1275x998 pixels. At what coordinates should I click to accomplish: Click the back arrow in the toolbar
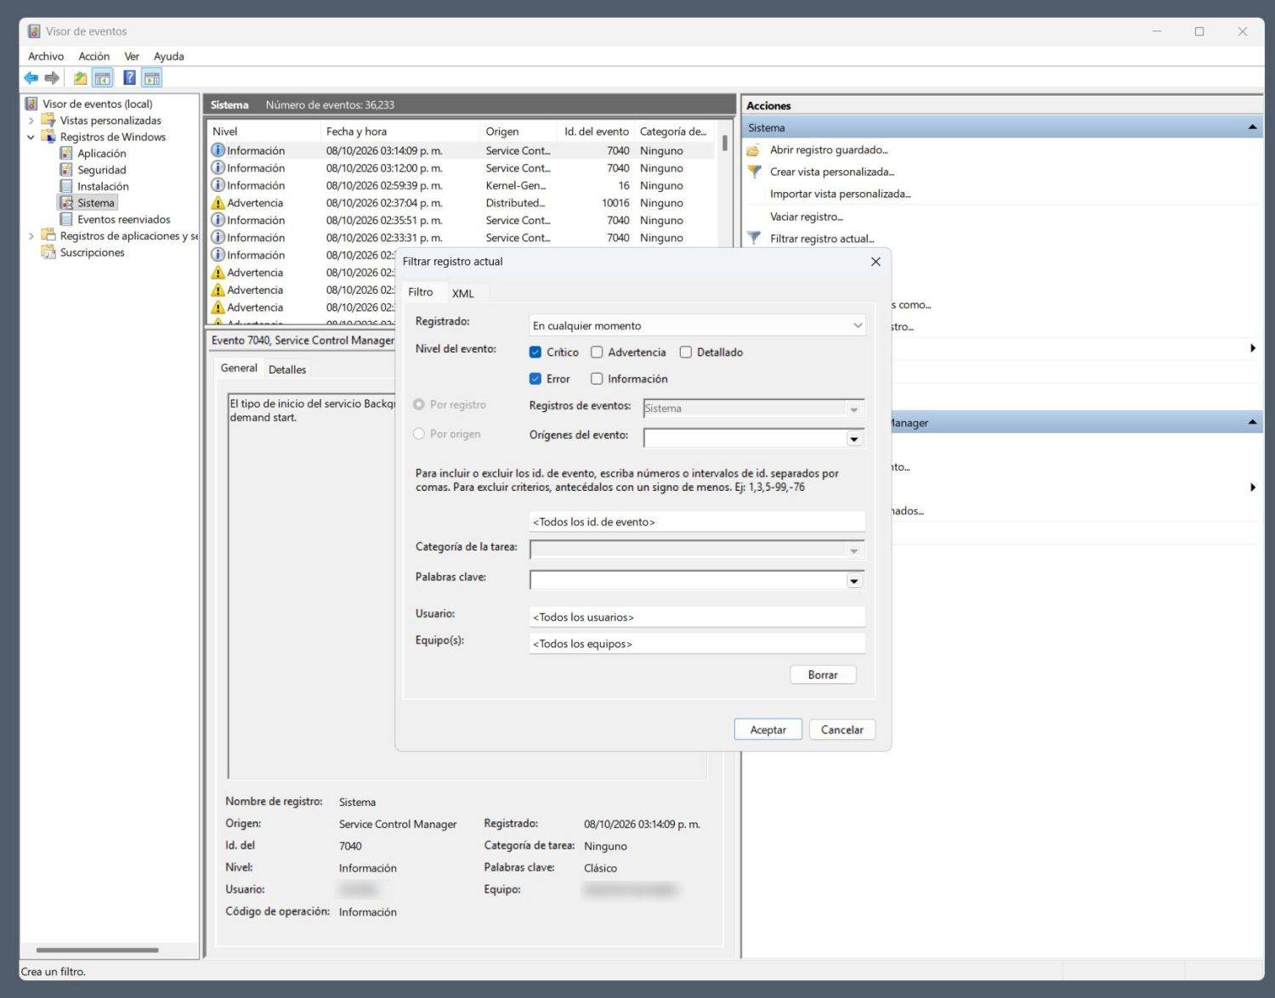31,78
